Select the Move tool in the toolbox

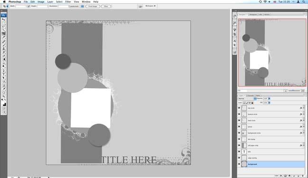tap(3, 19)
